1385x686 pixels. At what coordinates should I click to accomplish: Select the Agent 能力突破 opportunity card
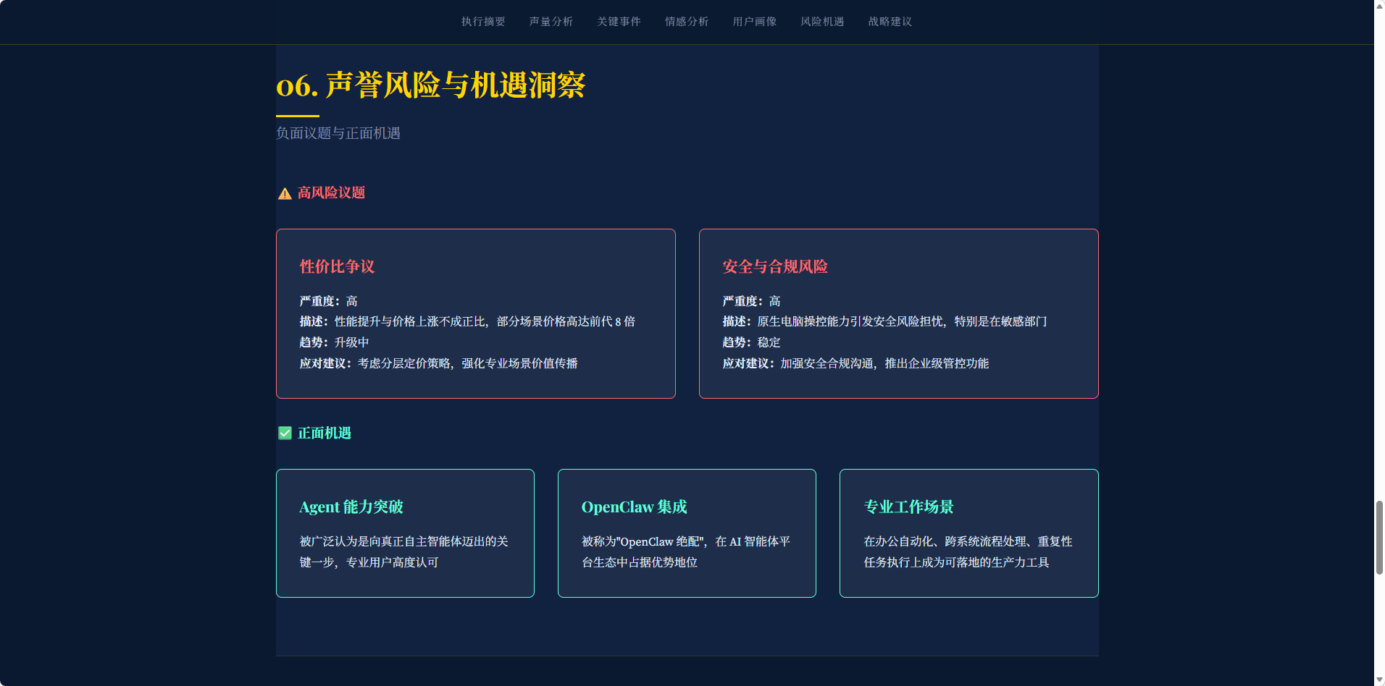[x=405, y=533]
